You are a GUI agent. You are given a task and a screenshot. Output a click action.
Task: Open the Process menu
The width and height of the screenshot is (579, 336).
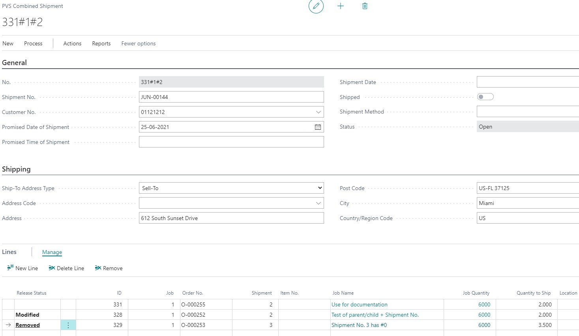click(33, 43)
